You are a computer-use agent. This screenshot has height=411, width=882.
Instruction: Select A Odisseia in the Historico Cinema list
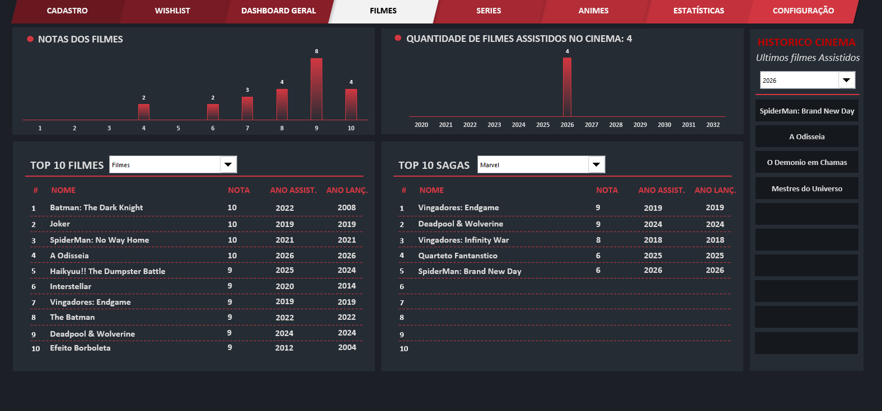tap(806, 136)
